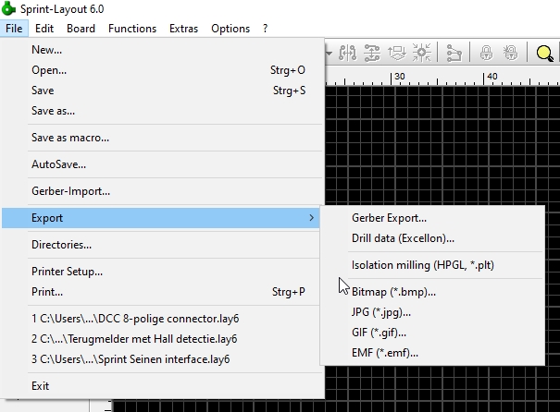Open the Board menu in menu bar
Viewport: 560px width, 412px height.
[81, 29]
